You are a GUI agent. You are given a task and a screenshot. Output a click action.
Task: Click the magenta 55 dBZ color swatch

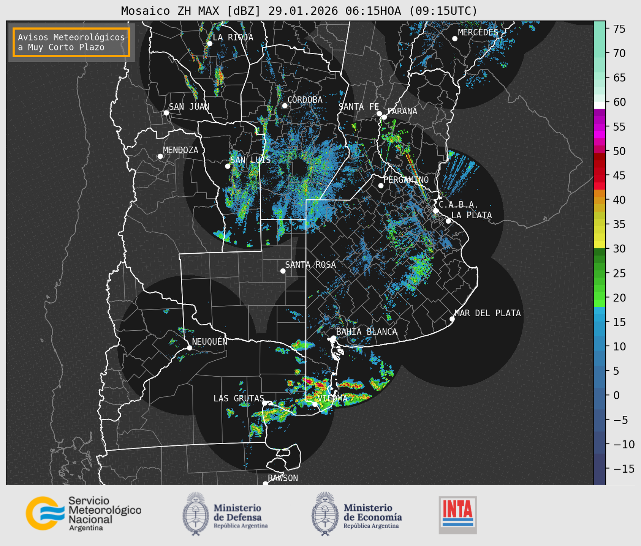tap(599, 126)
